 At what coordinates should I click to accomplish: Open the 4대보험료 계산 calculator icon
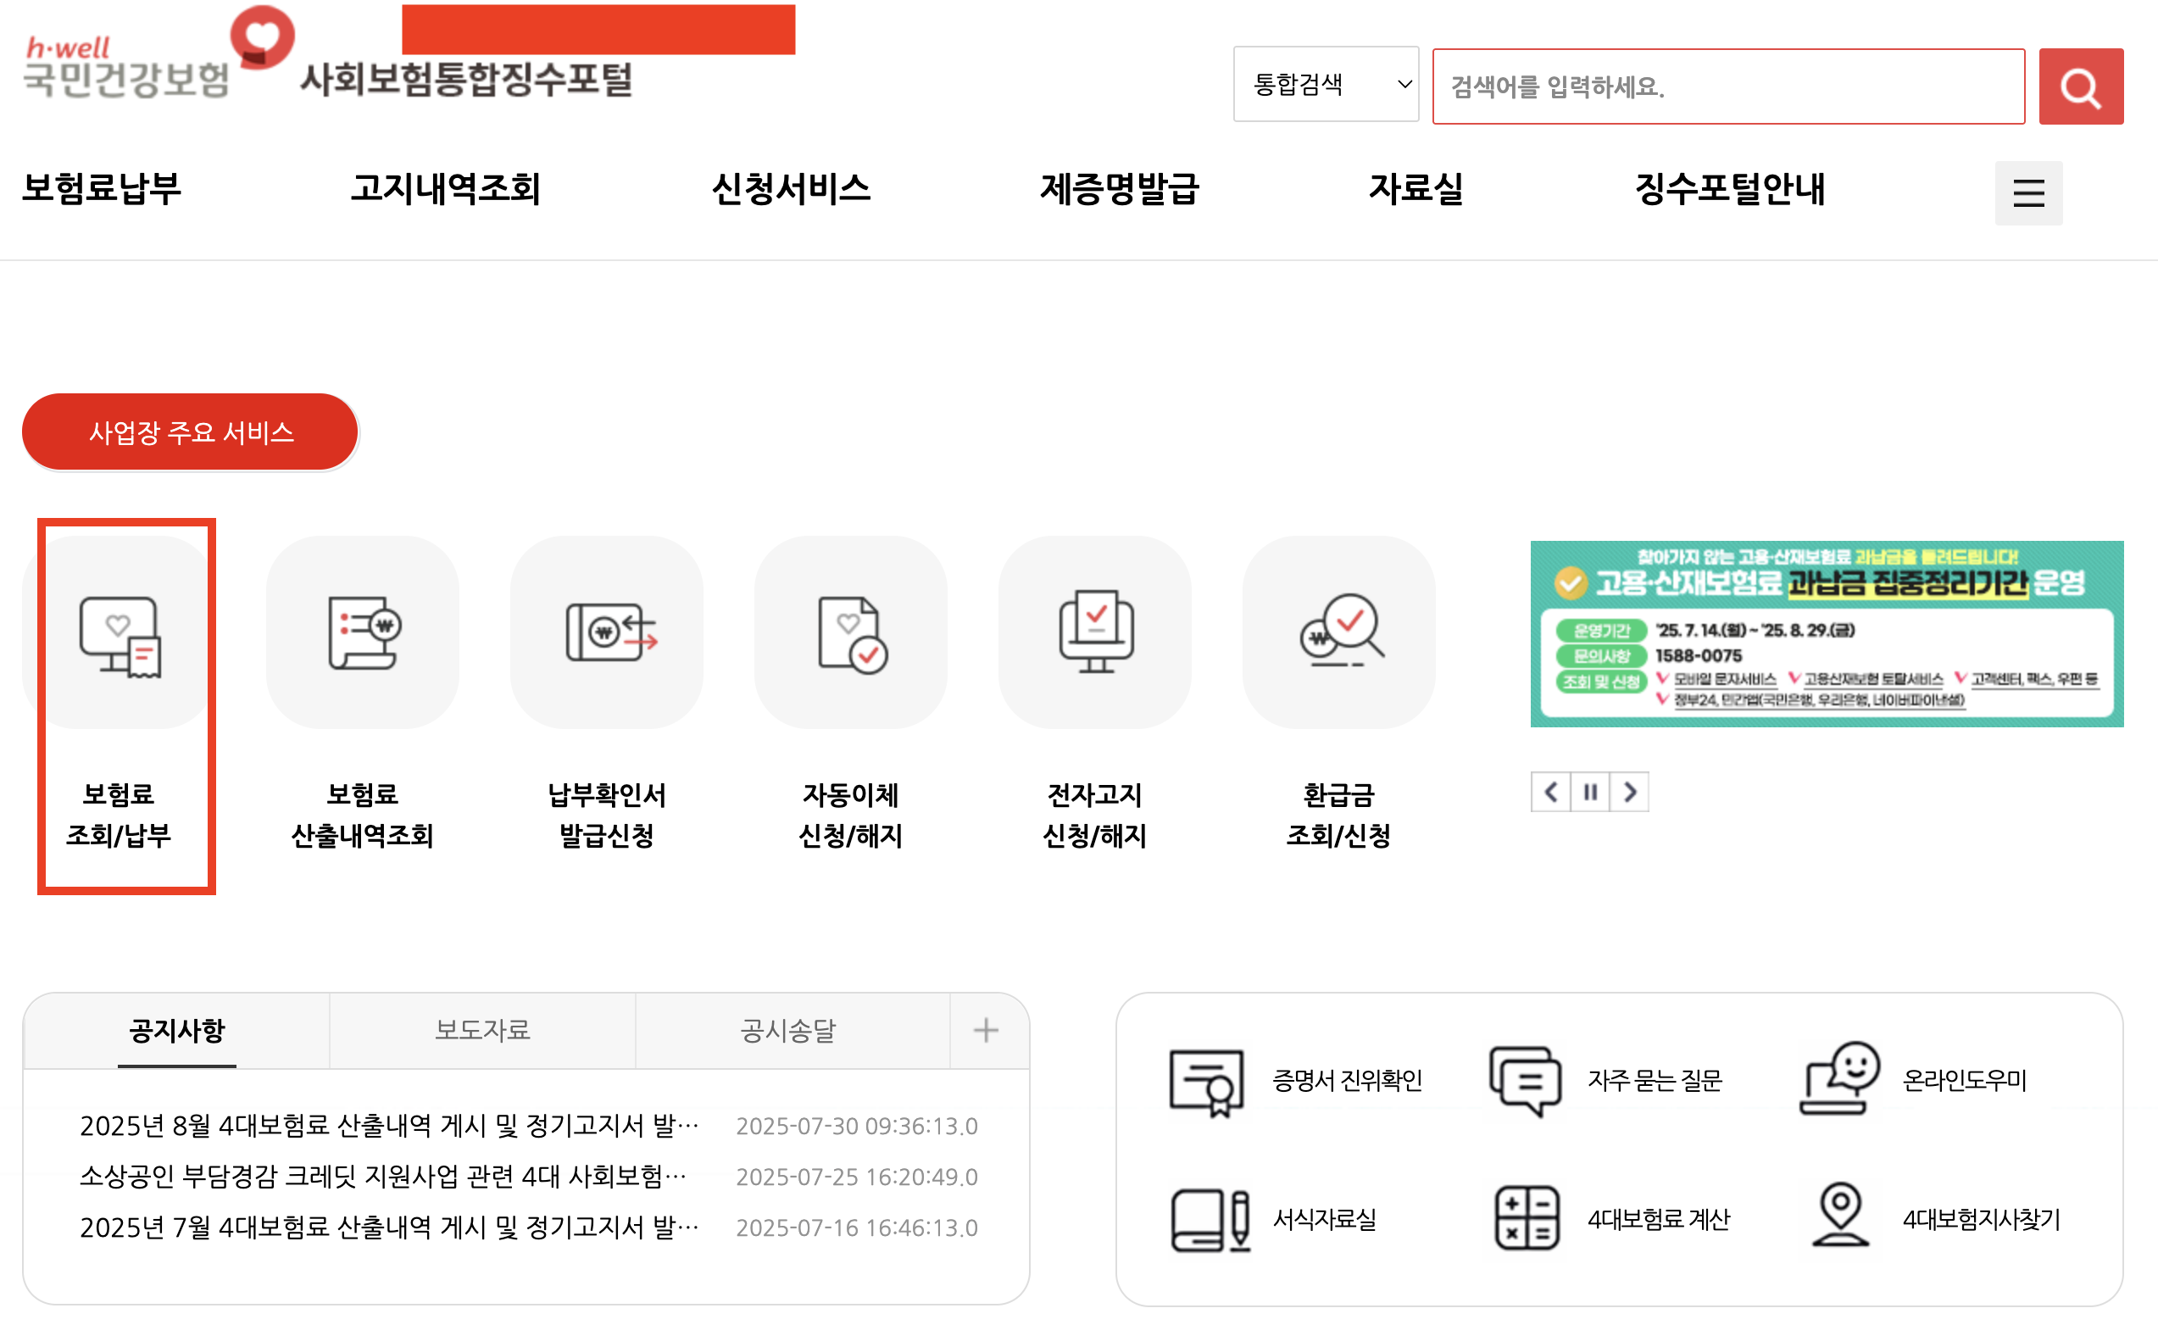pos(1527,1218)
